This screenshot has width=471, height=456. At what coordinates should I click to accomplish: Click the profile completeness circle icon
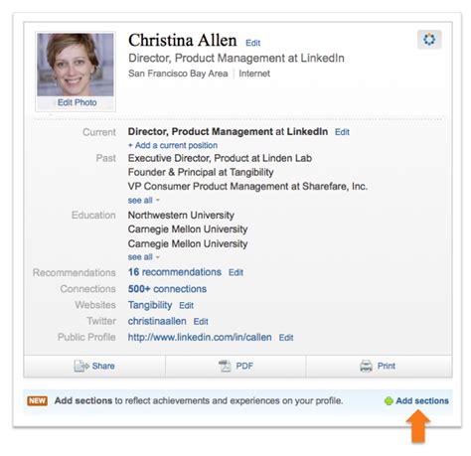[x=429, y=40]
